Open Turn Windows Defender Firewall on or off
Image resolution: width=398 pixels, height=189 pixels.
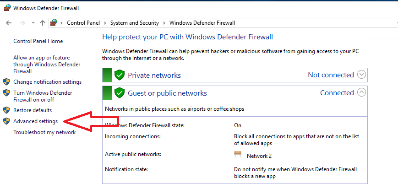pos(43,97)
